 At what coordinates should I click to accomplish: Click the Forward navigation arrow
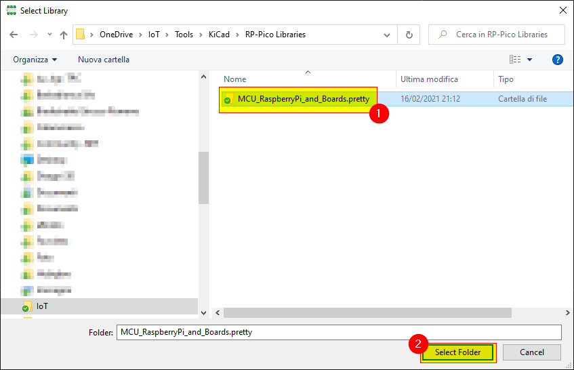coord(32,35)
